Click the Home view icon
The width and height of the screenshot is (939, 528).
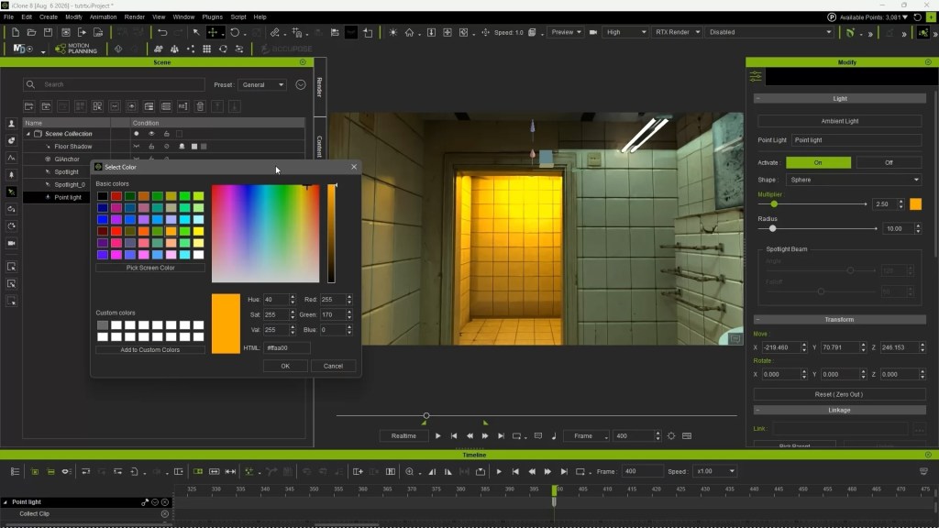[409, 32]
